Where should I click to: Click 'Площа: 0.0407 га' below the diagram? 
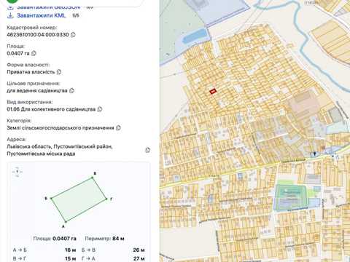(x=55, y=239)
